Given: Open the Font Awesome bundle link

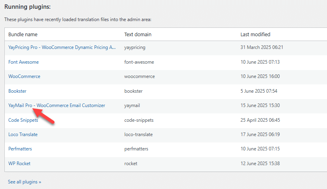Looking at the screenshot, I should pyautogui.click(x=23, y=62).
